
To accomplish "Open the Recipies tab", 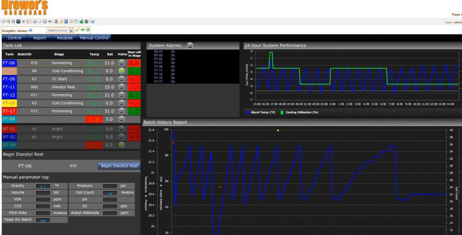I will click(65, 38).
